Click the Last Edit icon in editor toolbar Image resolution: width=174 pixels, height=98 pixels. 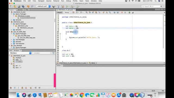[x=73, y=13]
